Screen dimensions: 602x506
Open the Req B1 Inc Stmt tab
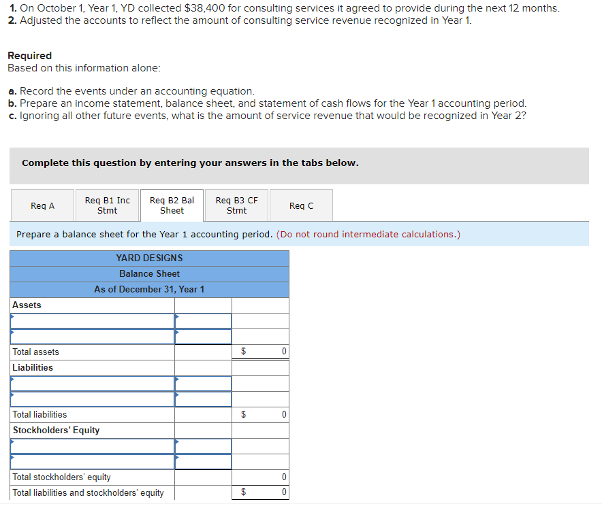click(107, 205)
